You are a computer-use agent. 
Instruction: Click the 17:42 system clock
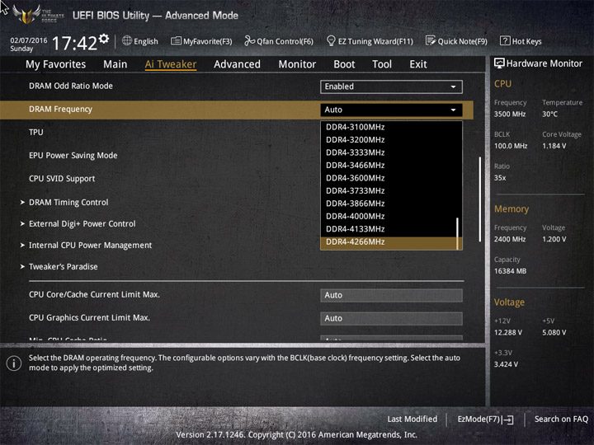[74, 43]
